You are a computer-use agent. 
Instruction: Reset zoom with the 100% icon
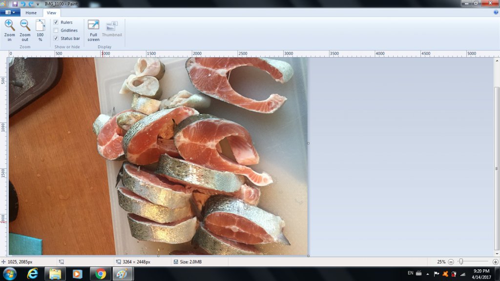[40, 25]
